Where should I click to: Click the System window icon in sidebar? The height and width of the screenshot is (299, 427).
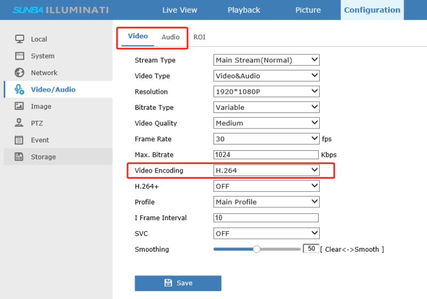[x=20, y=56]
